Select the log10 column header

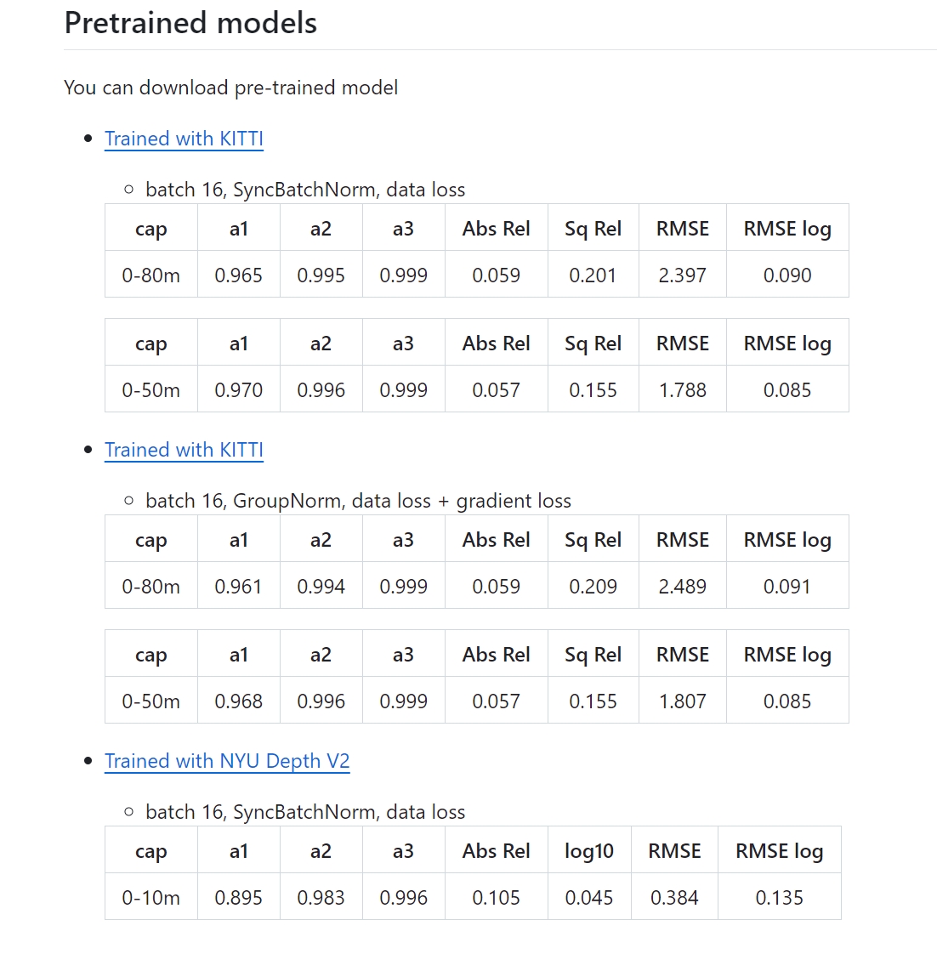[x=589, y=851]
